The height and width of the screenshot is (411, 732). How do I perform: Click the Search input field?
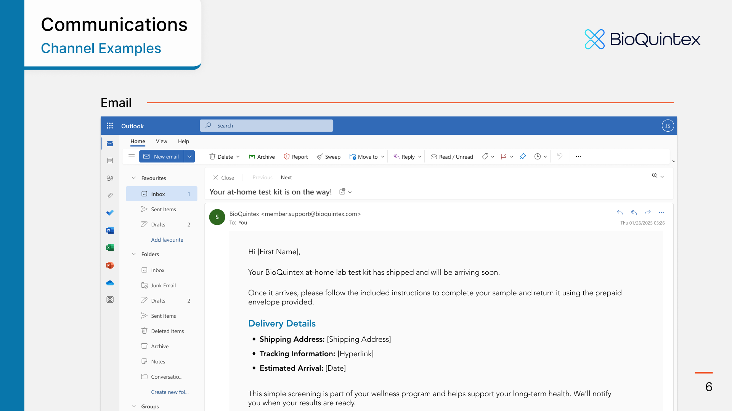[x=267, y=126]
